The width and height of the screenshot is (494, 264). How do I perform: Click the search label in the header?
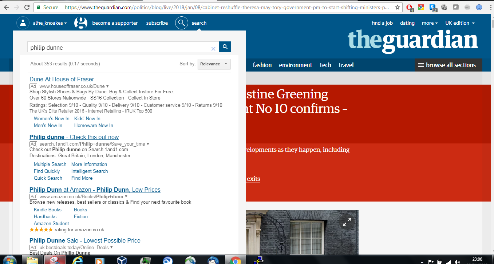point(199,23)
